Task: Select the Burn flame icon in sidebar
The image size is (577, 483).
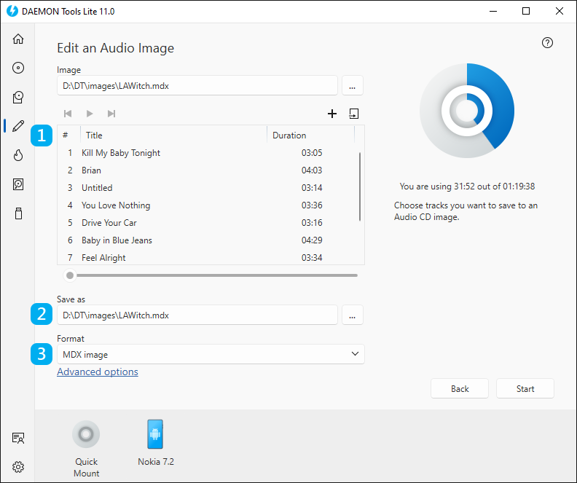Action: tap(18, 155)
